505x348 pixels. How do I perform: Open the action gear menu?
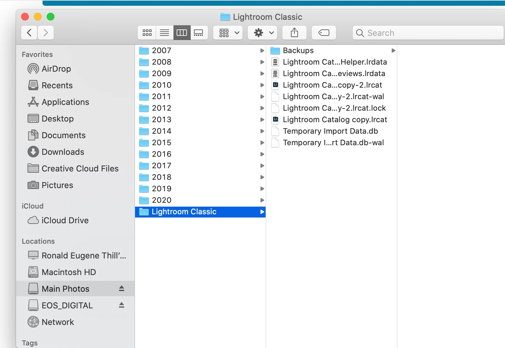[x=263, y=33]
